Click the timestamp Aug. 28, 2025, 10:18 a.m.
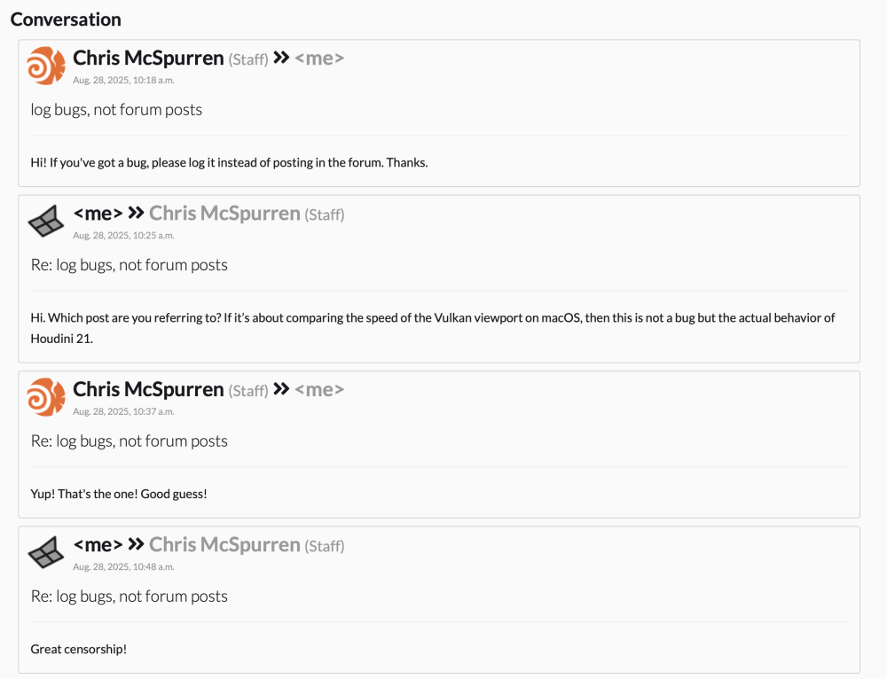This screenshot has height=679, width=887. [x=123, y=81]
